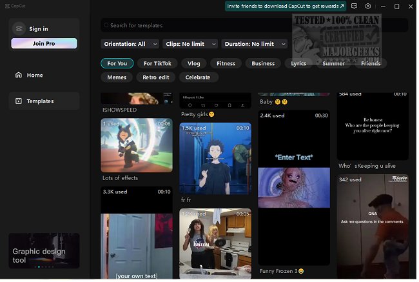Click Sign in
Image resolution: width=419 pixels, height=282 pixels.
pos(39,29)
